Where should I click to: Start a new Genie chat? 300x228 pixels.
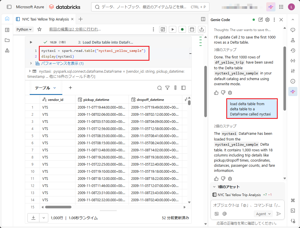(261, 20)
